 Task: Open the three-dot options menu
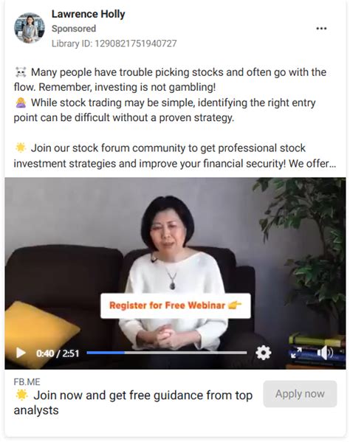point(321,29)
